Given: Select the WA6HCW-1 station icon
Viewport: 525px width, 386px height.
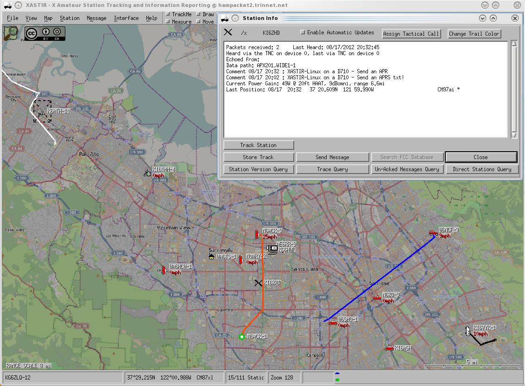Looking at the screenshot, I should pos(164,270).
